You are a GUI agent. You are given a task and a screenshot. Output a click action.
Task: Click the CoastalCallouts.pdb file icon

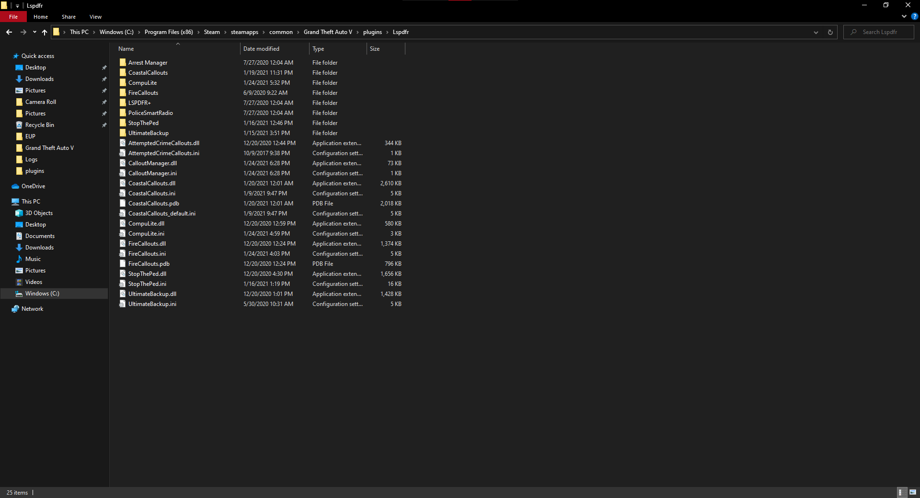[x=123, y=204]
